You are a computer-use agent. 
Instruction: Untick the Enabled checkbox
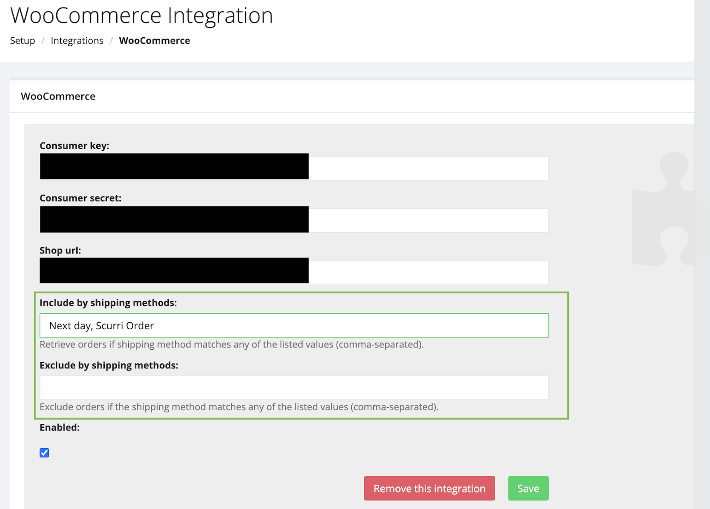tap(44, 453)
